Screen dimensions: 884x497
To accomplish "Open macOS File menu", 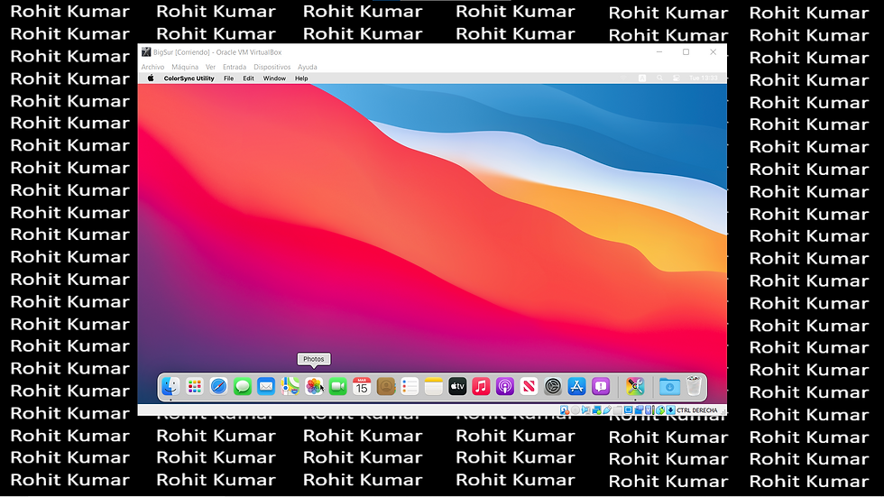I will coord(228,78).
